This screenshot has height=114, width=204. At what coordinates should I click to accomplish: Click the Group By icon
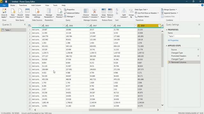pos(131,11)
